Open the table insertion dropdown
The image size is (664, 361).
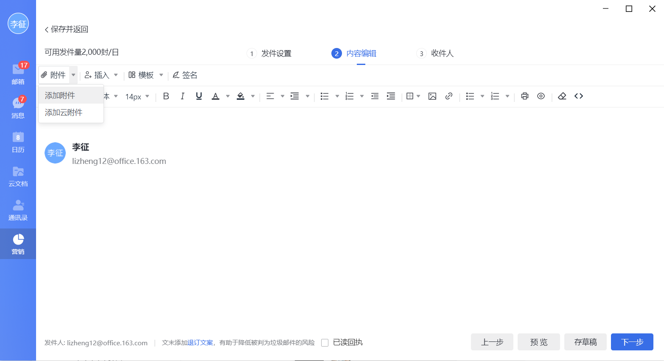point(419,96)
